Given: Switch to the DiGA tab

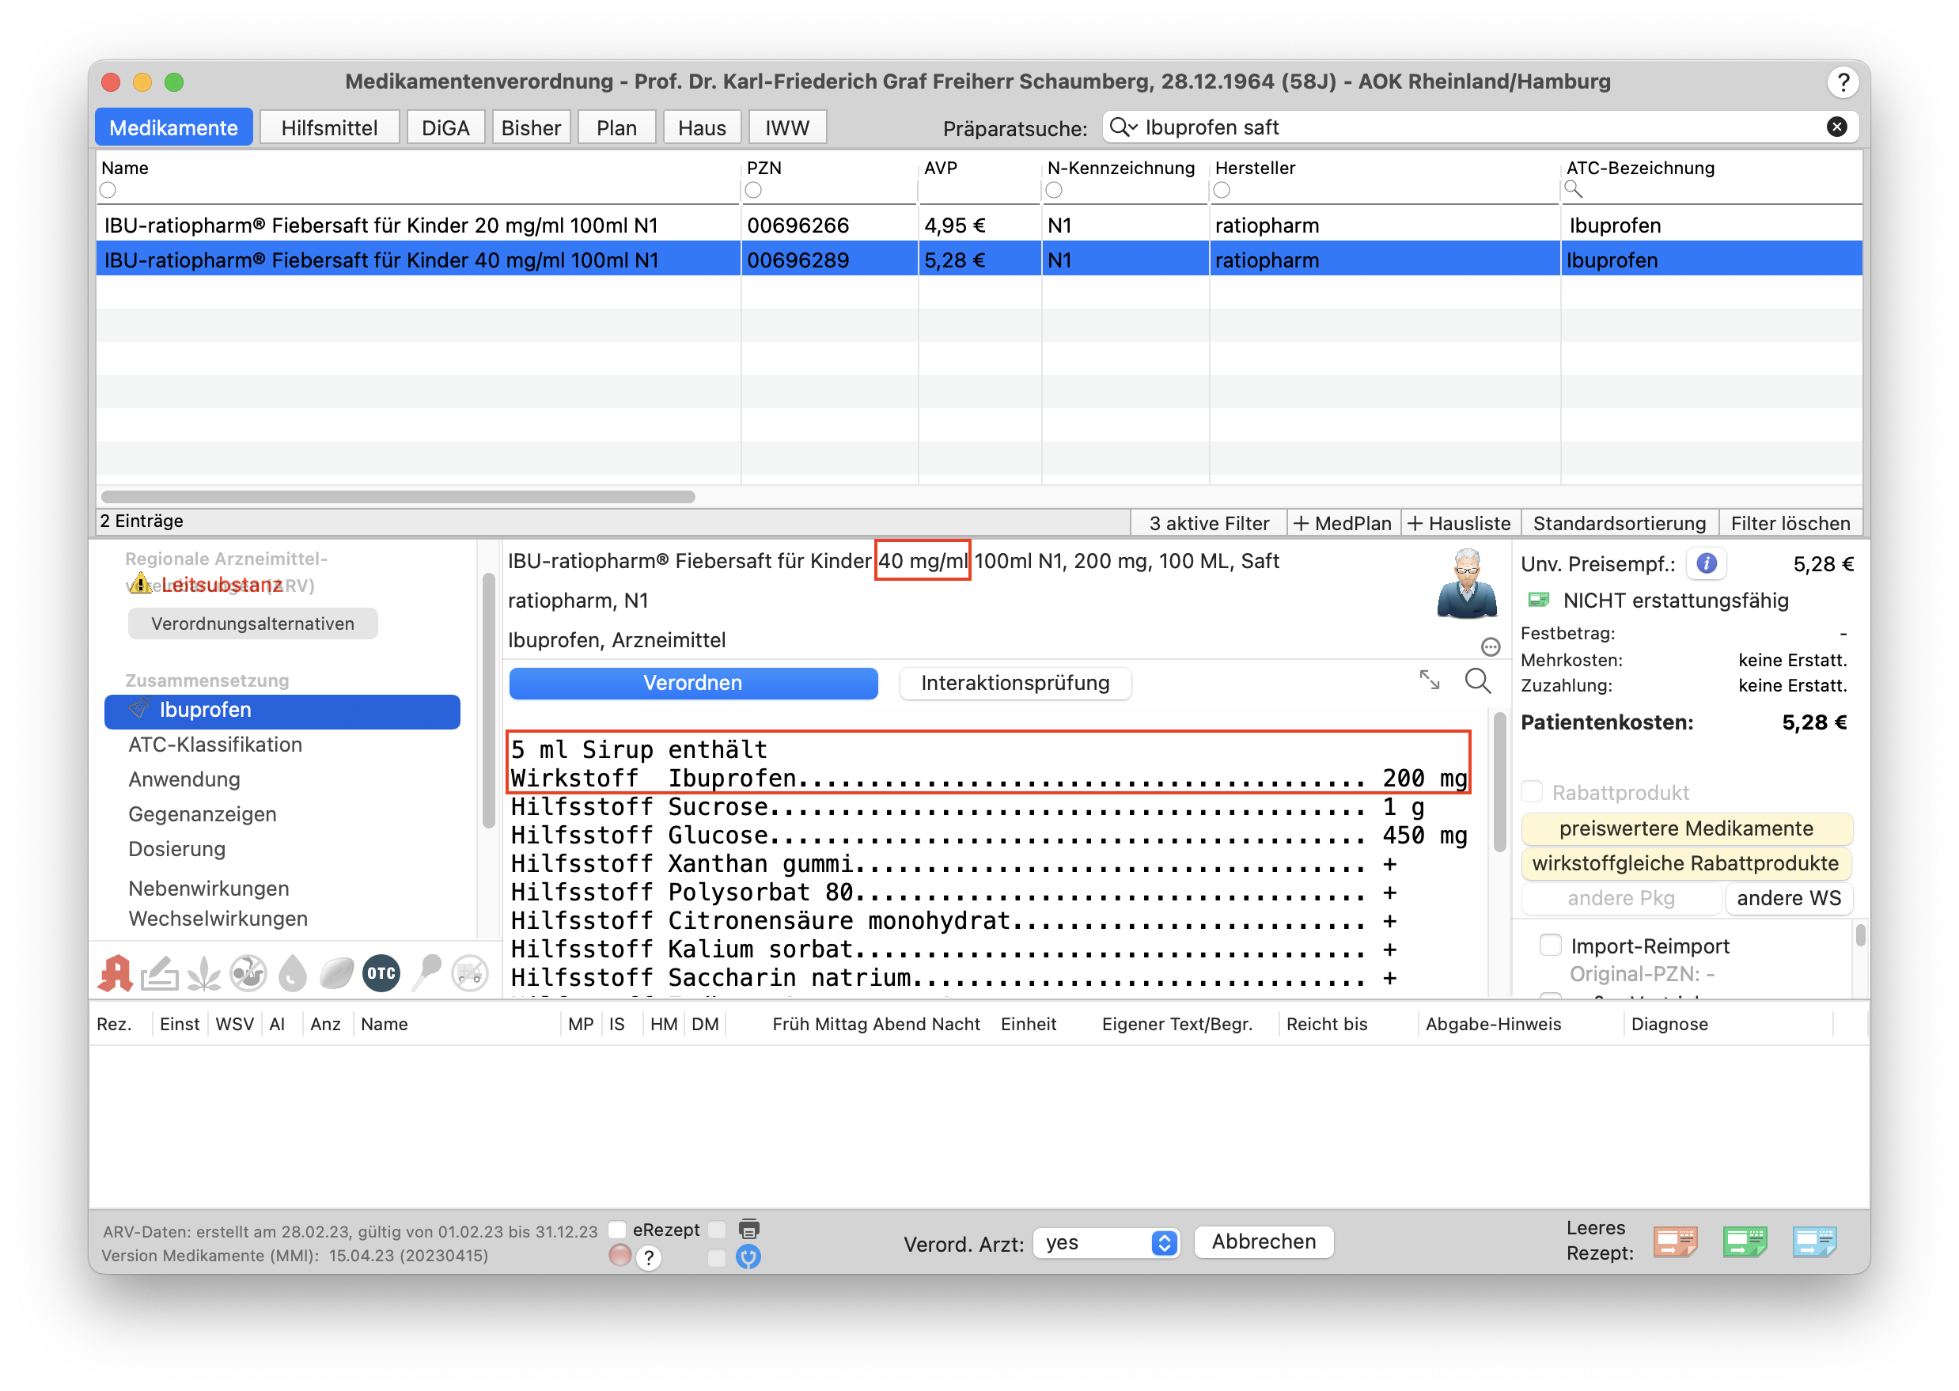Looking at the screenshot, I should [x=445, y=127].
